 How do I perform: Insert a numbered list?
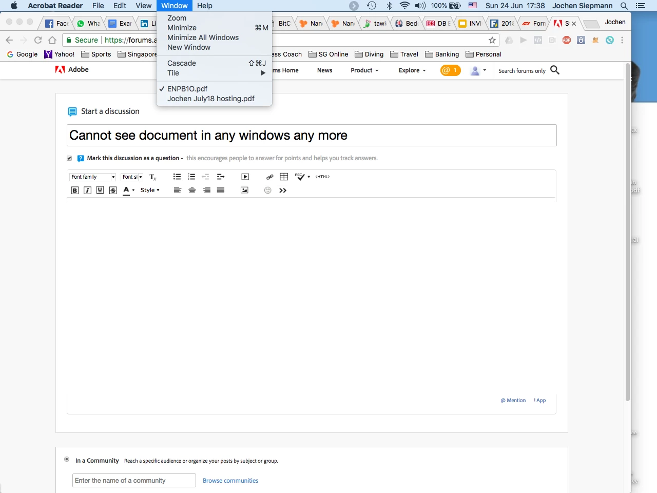coord(191,177)
